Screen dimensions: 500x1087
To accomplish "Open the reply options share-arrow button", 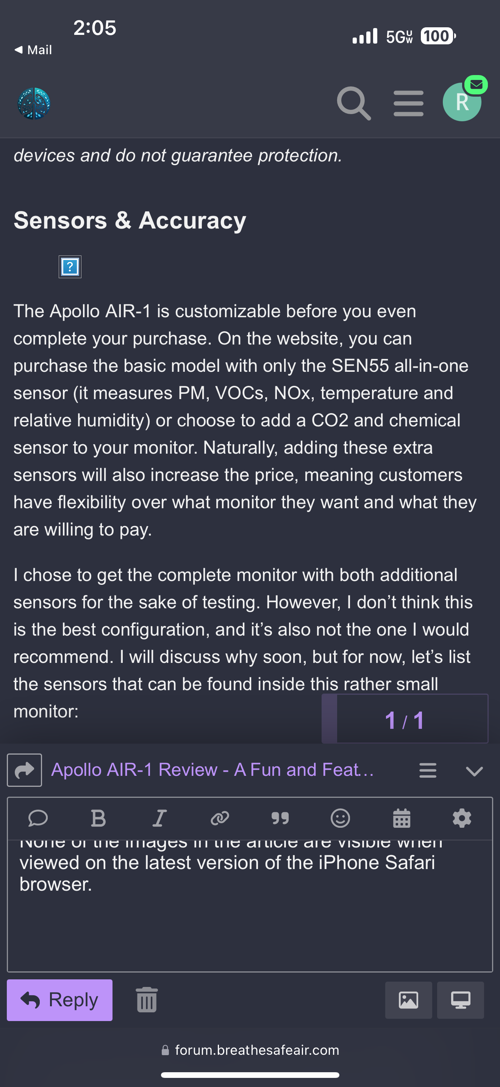I will (25, 770).
